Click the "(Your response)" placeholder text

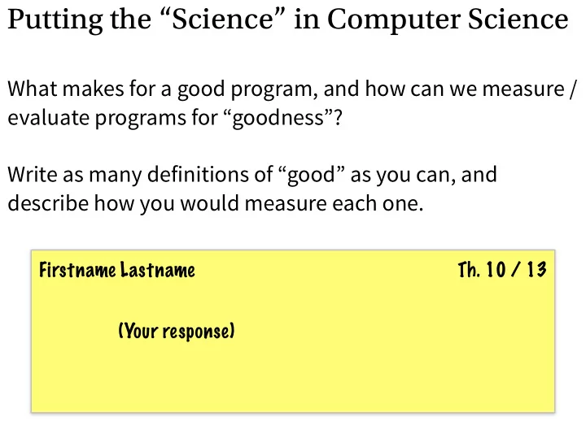click(177, 331)
